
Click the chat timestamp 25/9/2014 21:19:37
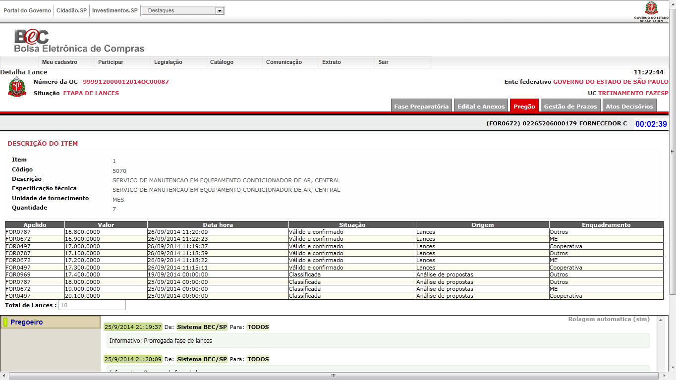133,327
